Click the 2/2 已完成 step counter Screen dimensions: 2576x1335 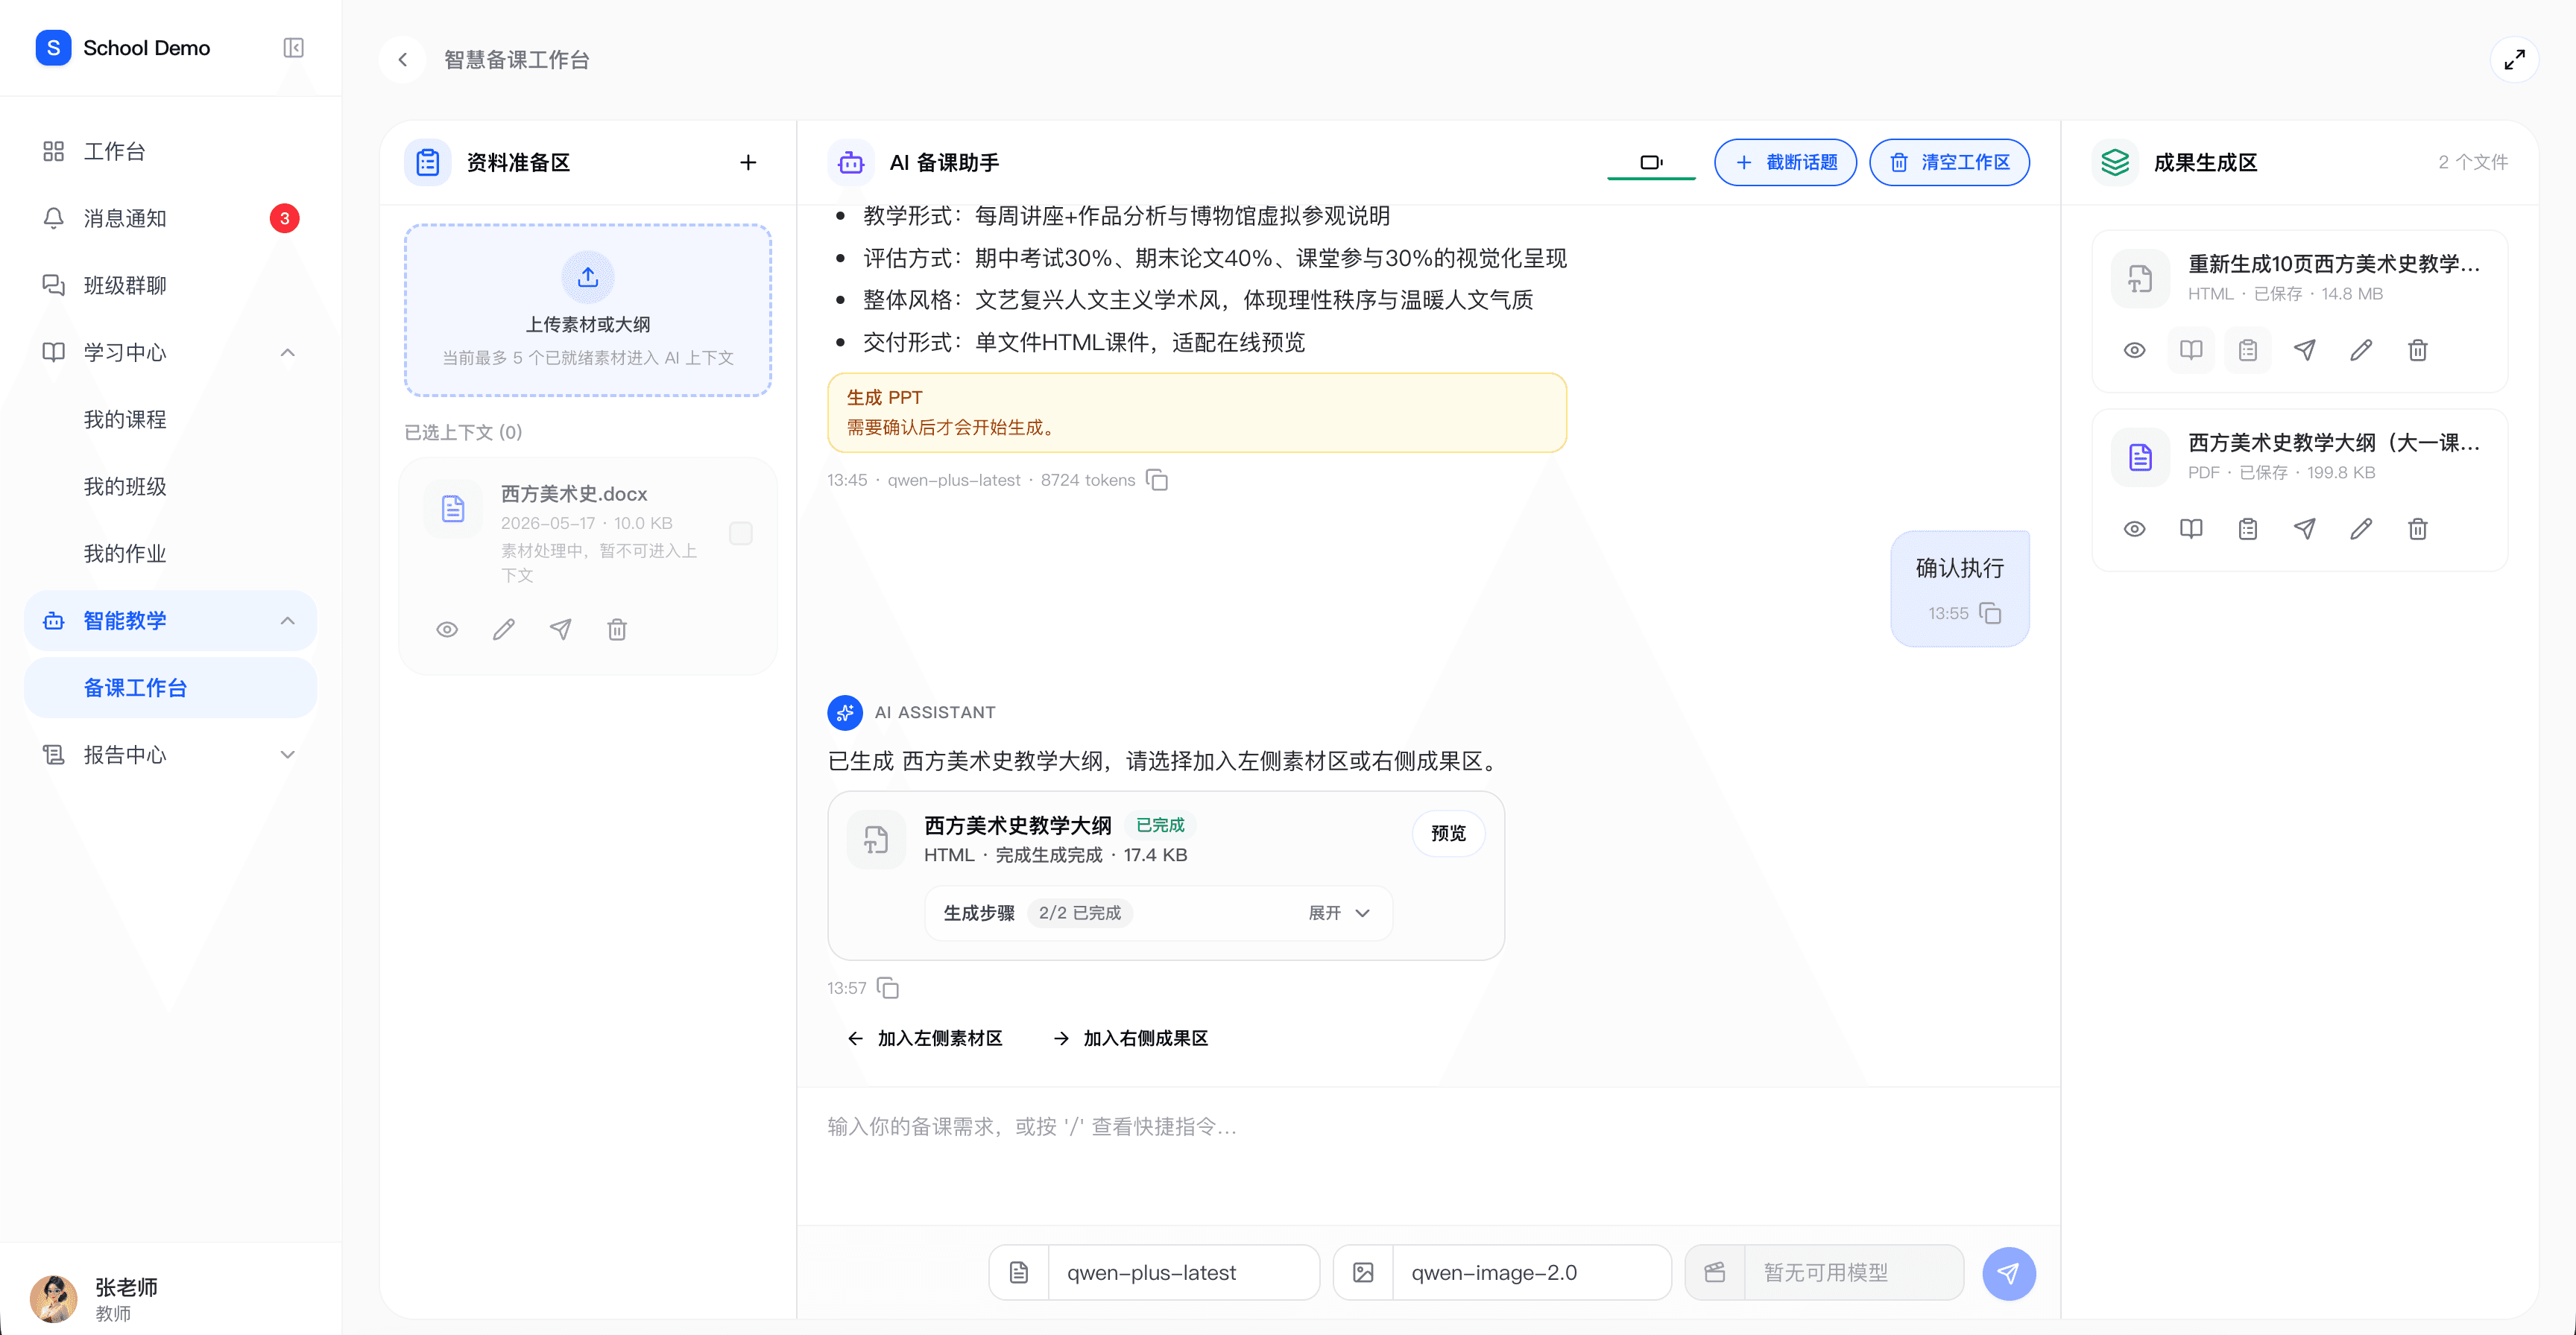(x=1079, y=913)
